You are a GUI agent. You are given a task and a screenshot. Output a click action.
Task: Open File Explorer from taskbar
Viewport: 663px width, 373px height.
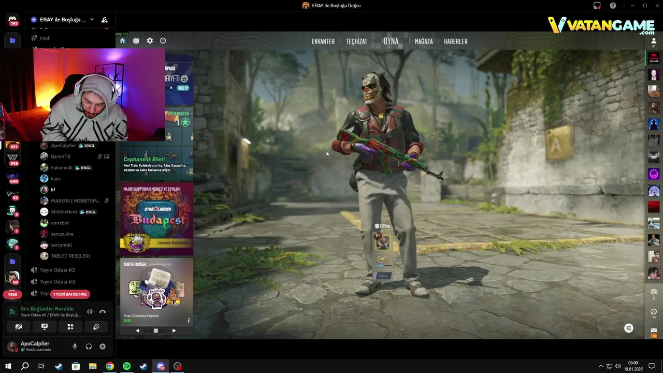[x=93, y=366]
